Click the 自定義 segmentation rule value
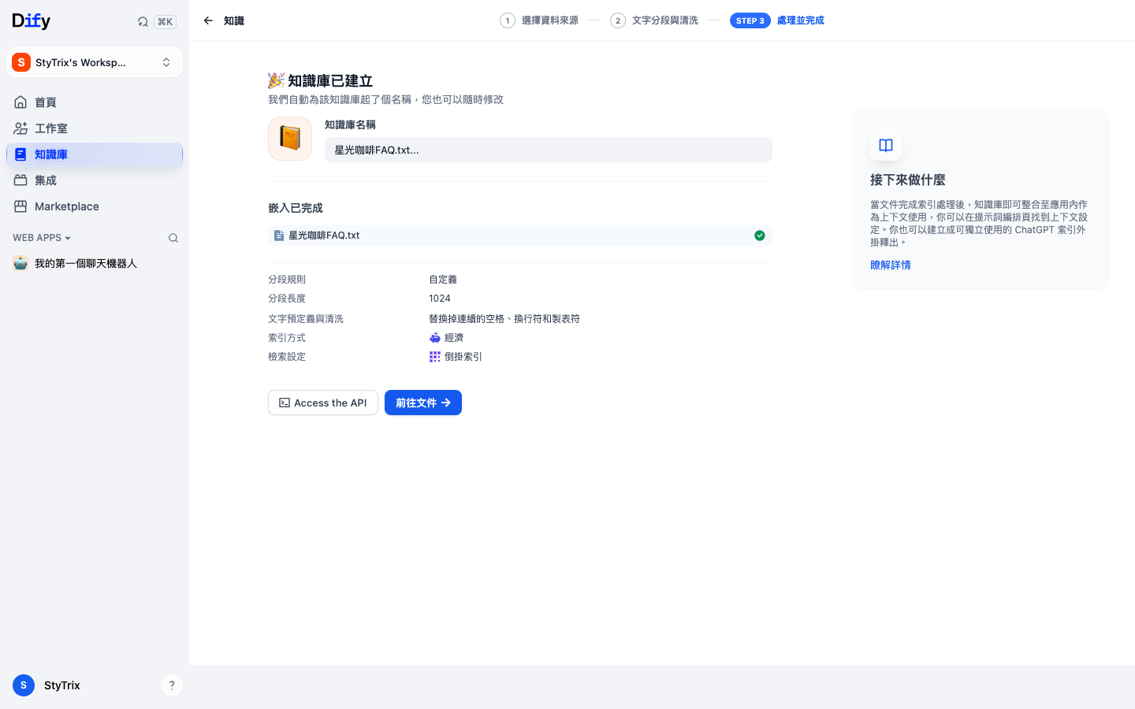Screen dimensions: 1135x709 [x=443, y=280]
